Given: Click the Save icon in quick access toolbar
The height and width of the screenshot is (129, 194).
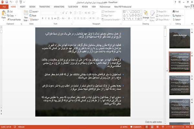Looking at the screenshot, I should tap(7, 2).
